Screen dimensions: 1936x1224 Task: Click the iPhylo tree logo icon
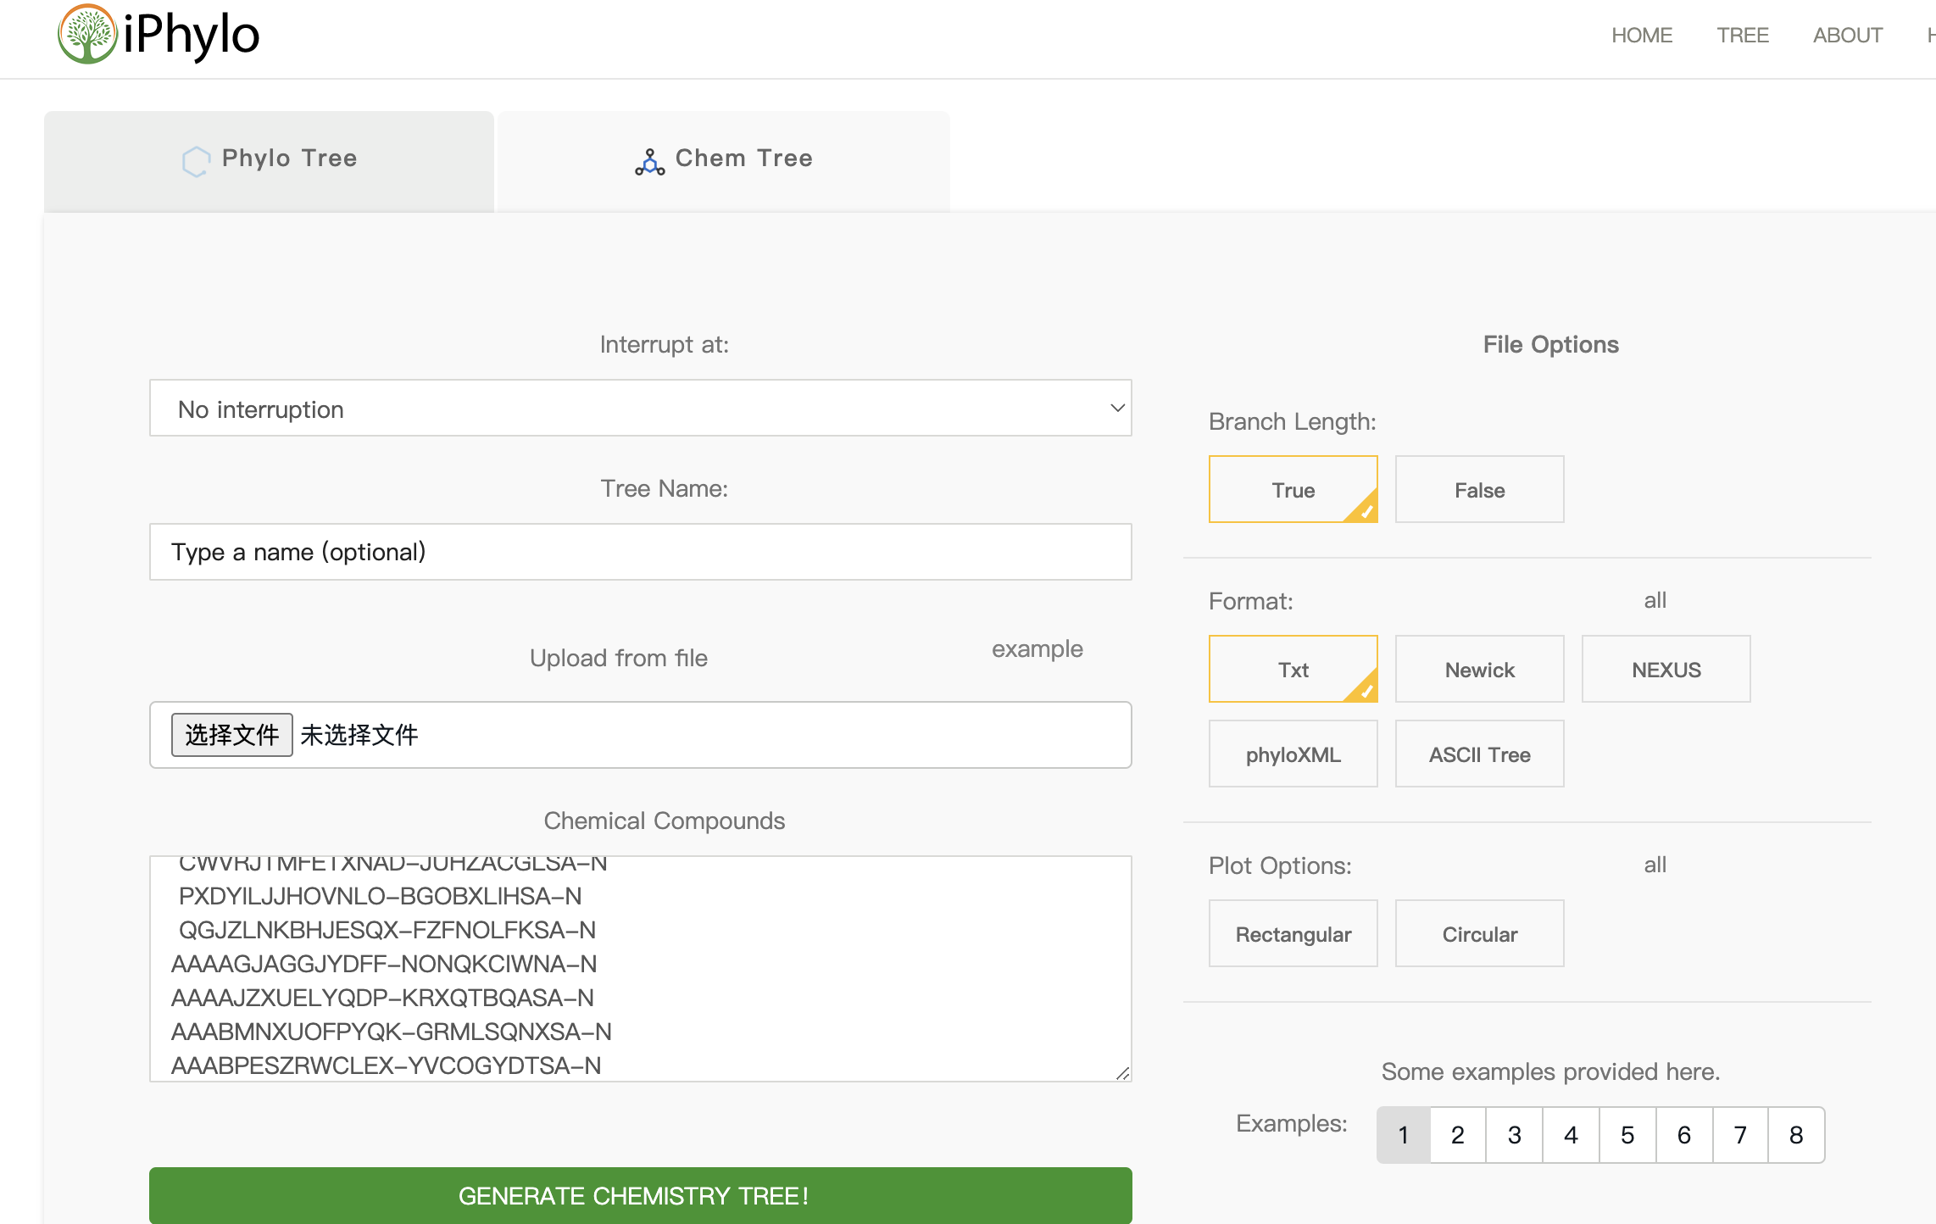click(86, 35)
